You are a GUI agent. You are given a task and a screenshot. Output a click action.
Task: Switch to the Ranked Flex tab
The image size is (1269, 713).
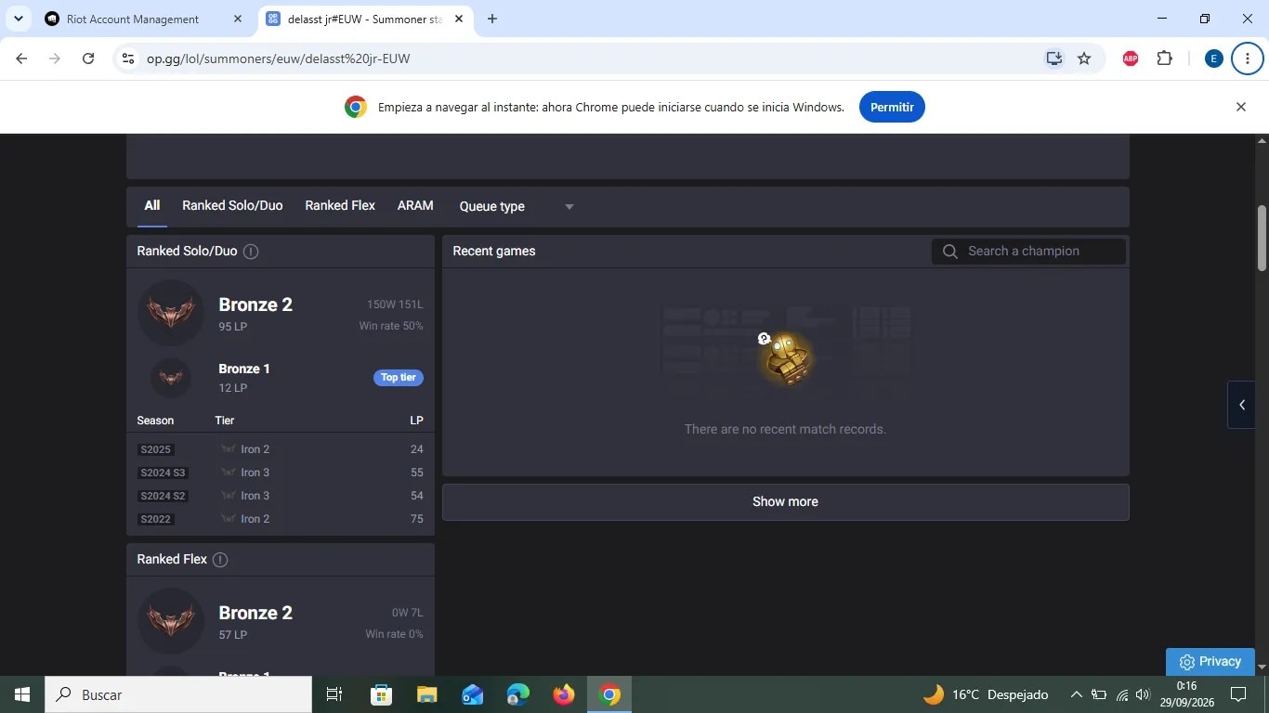click(x=340, y=206)
